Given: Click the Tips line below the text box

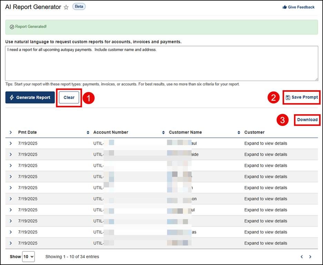Looking at the screenshot, I should click(x=123, y=84).
